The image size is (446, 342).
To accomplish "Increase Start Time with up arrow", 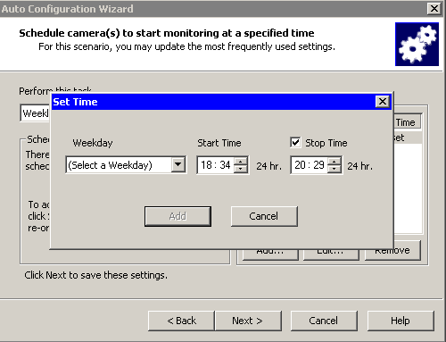I will point(241,161).
